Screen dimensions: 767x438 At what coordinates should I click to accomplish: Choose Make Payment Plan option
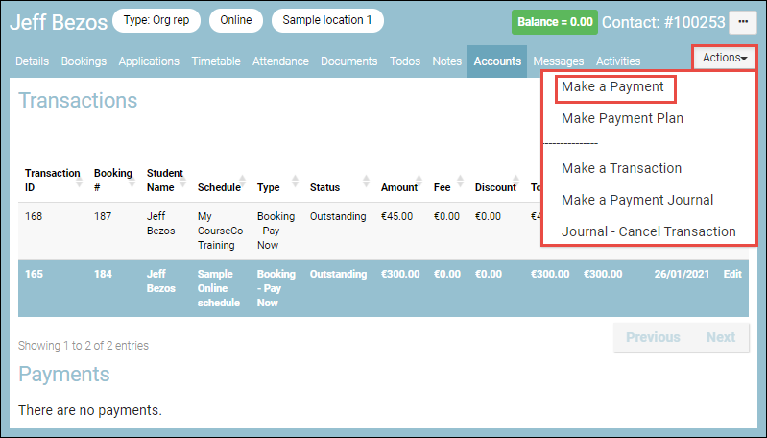point(622,119)
